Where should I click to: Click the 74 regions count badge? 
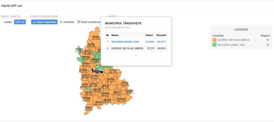267,40
